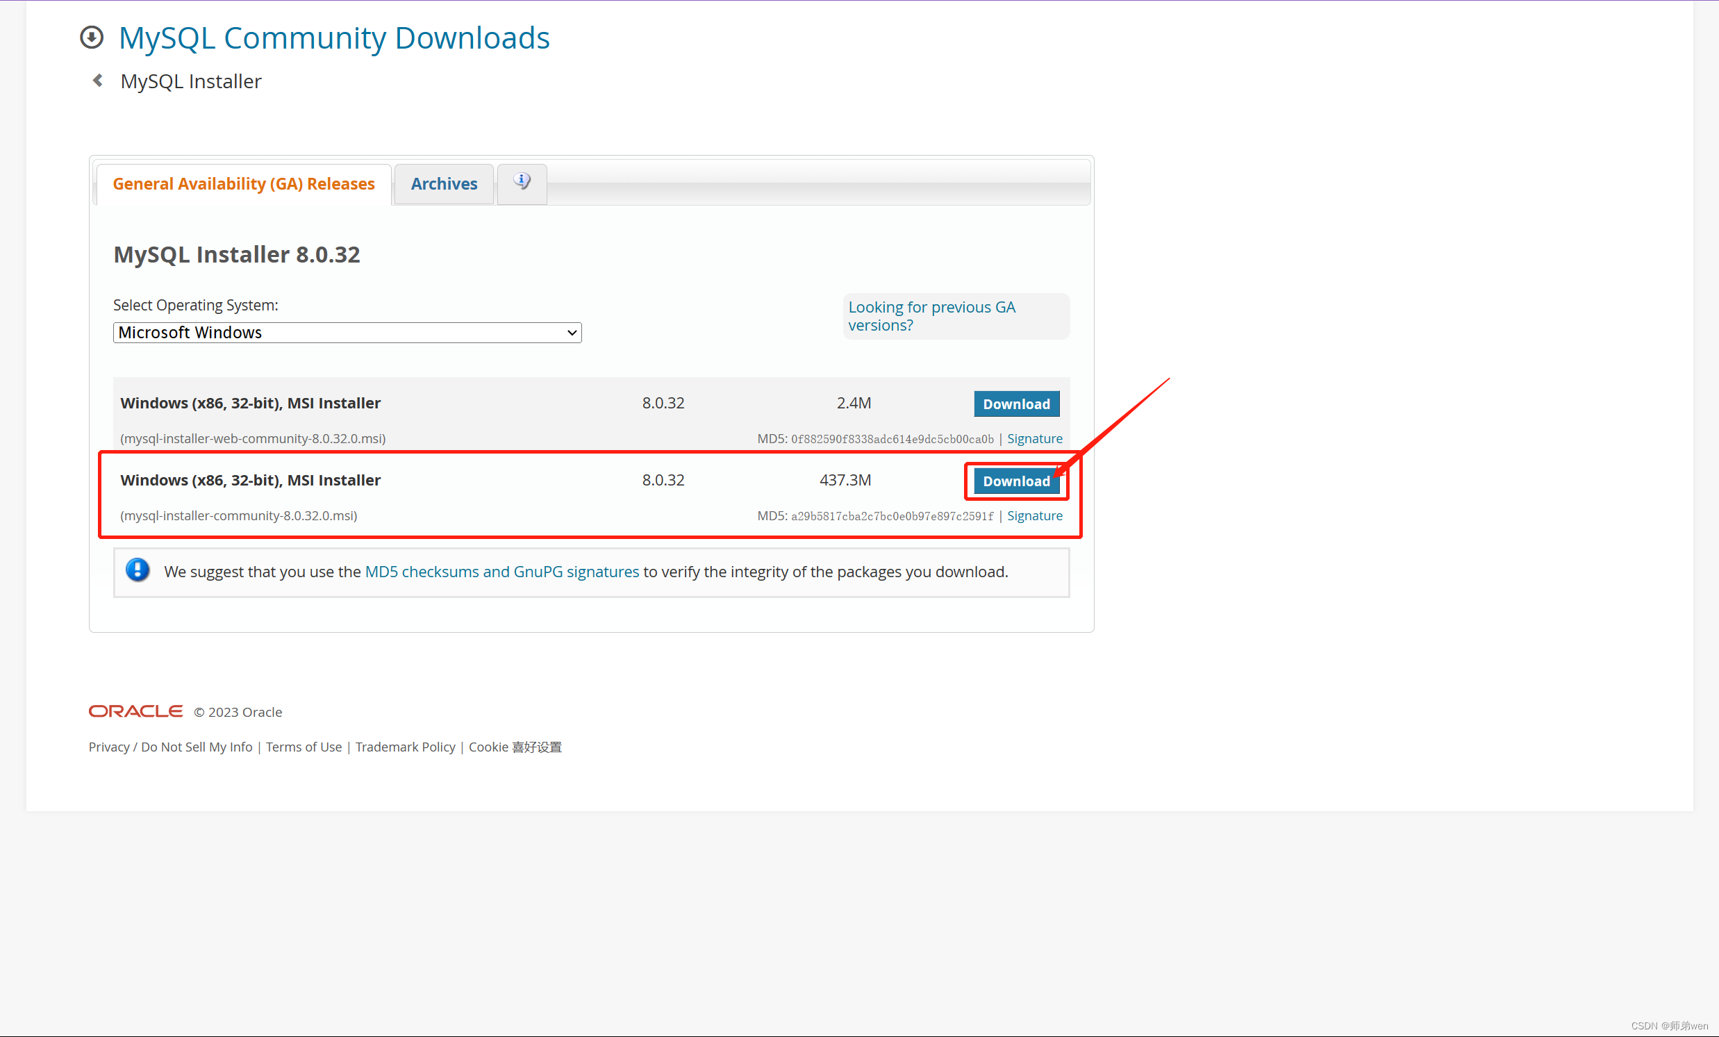The image size is (1719, 1037).
Task: Click the Signature link for 437.3M installer
Action: [1035, 514]
